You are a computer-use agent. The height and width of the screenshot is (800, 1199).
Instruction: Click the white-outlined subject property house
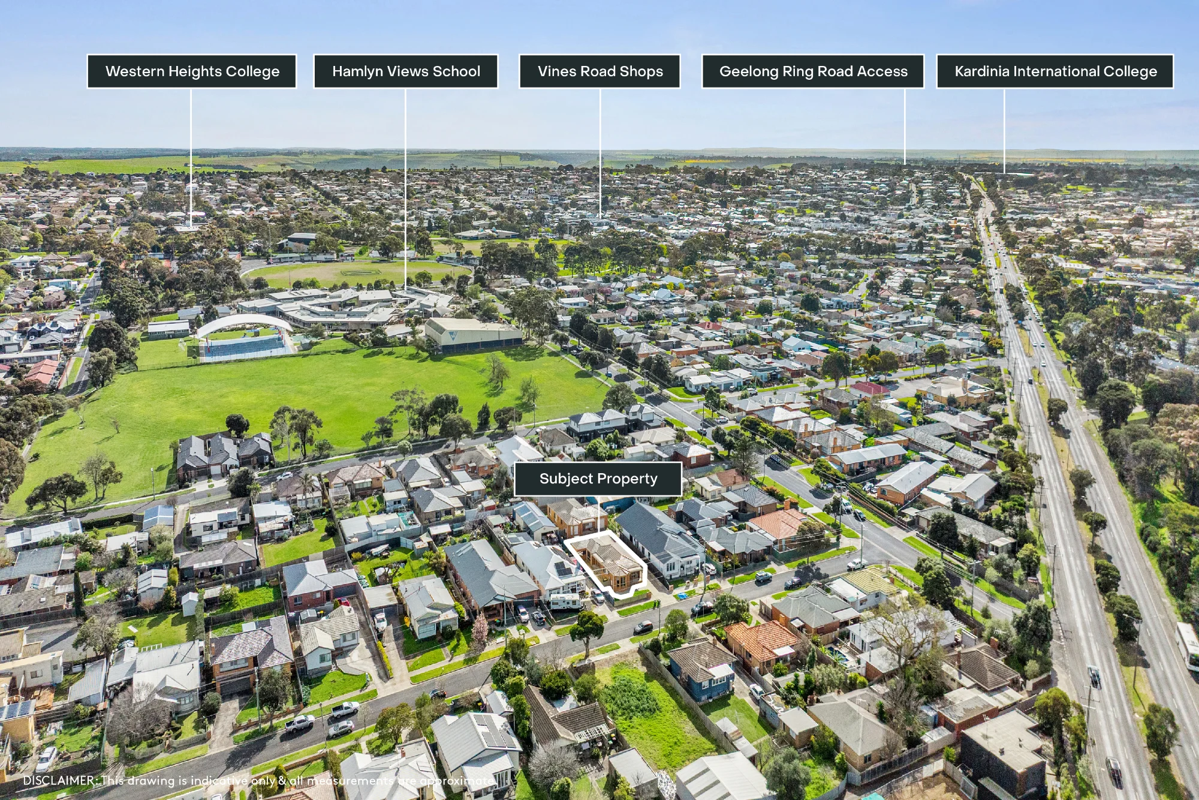pos(607,563)
